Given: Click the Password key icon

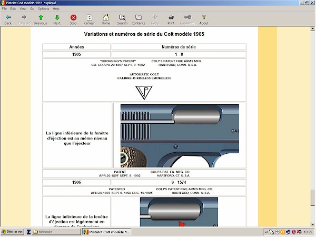Looking at the screenshot, I should (x=187, y=19).
